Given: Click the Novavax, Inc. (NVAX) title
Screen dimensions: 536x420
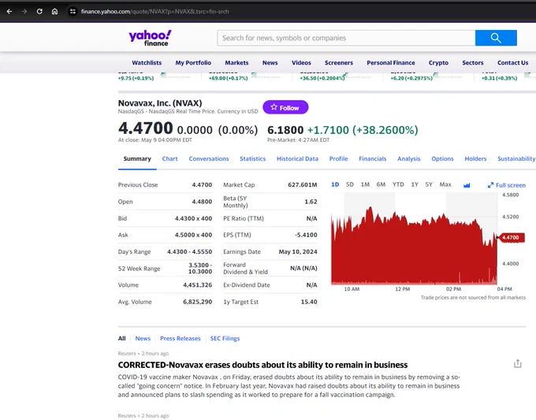Looking at the screenshot, I should click(x=160, y=103).
